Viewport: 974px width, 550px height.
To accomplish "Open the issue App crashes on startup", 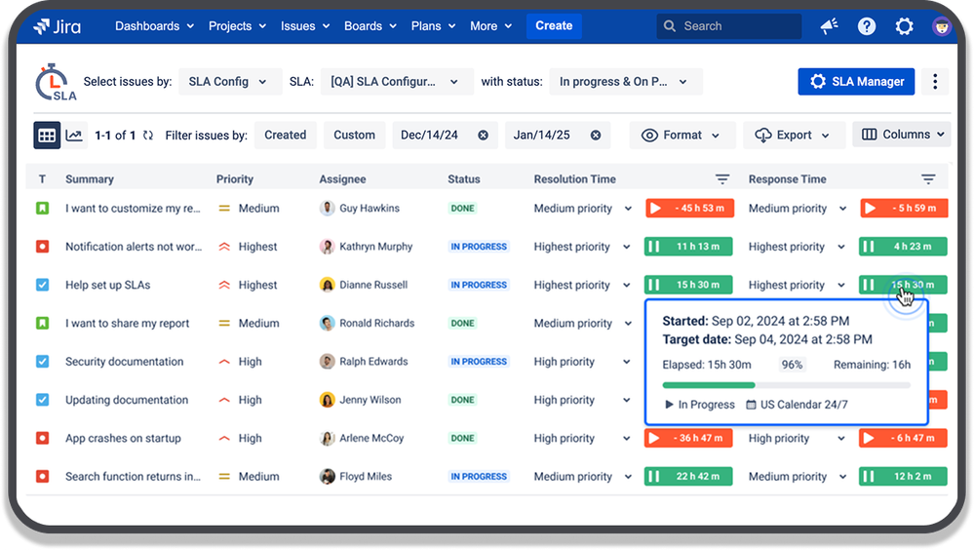I will point(123,438).
